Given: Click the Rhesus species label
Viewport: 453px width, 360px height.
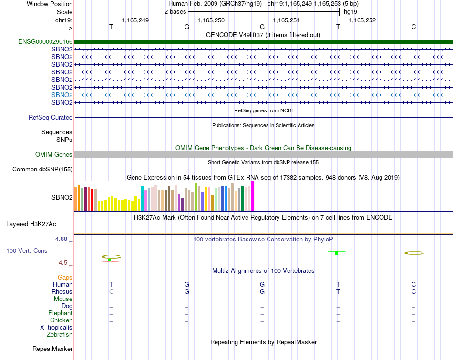Looking at the screenshot, I should [x=62, y=291].
